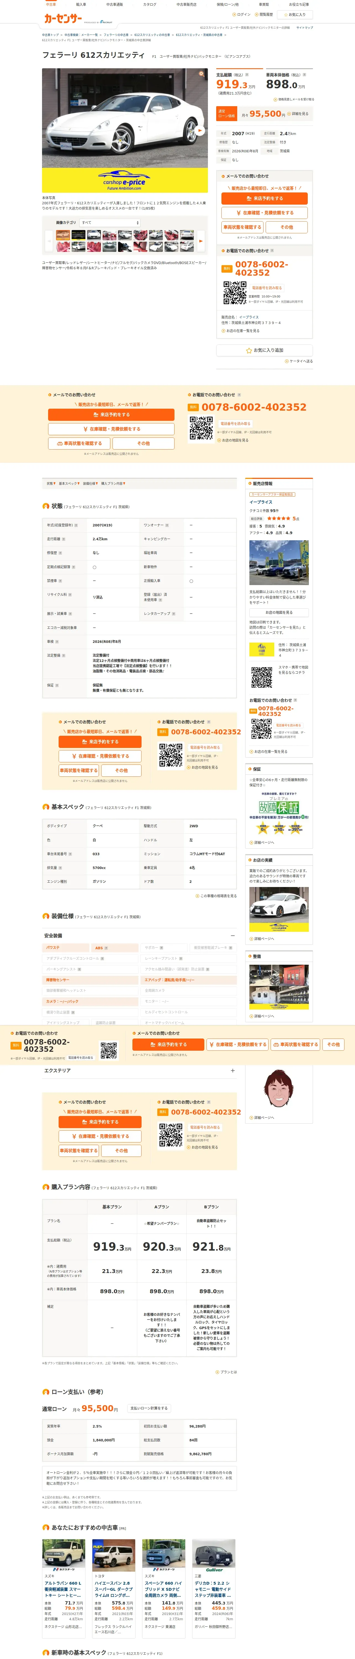Click 価格見直しメールを受け取る link

[x=294, y=99]
